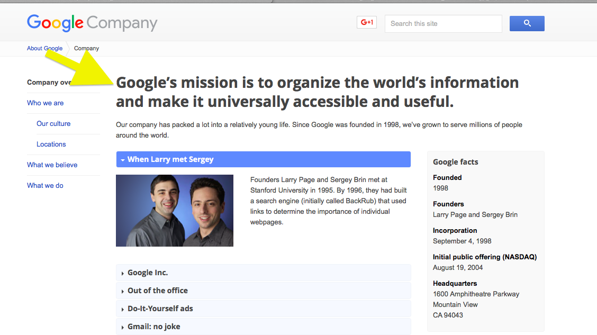Click the Google logo
Screen dimensions: 597x335
pyautogui.click(x=55, y=23)
